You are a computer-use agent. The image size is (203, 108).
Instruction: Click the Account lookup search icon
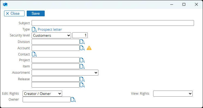(82, 48)
